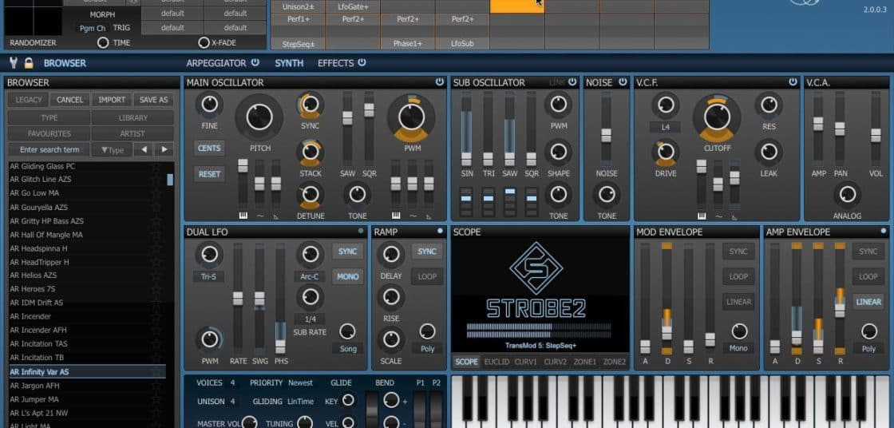Click the wrench settings icon
894x428 pixels.
pos(14,63)
